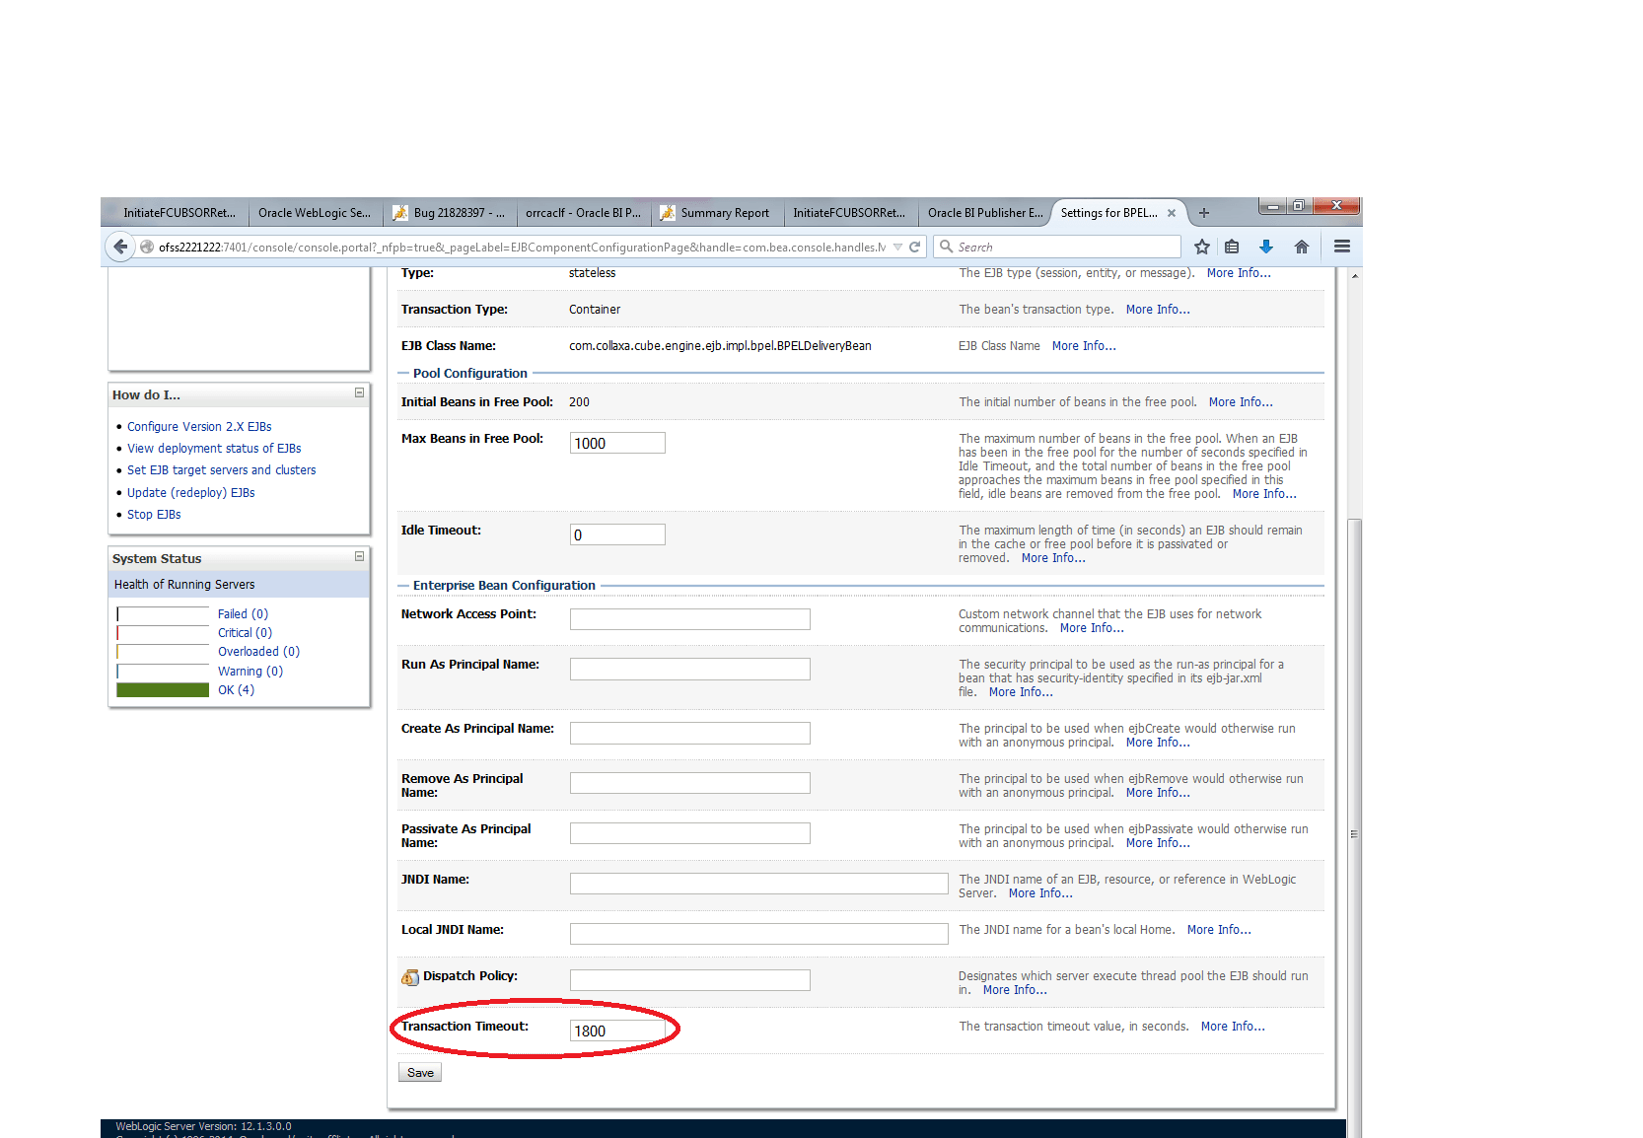1643x1138 pixels.
Task: Click the OK (4) servers link
Action: coord(236,690)
